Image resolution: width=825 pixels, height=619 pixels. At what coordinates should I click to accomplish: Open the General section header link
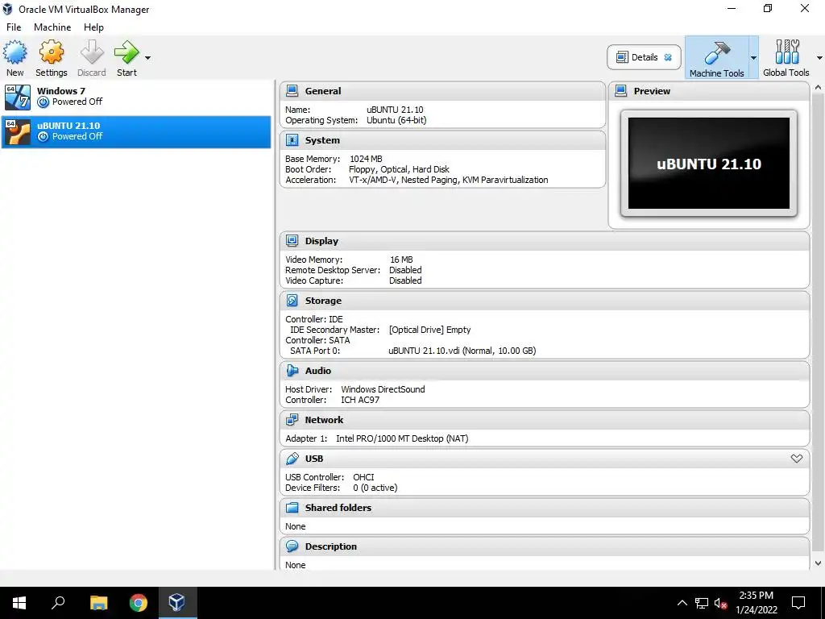322,91
